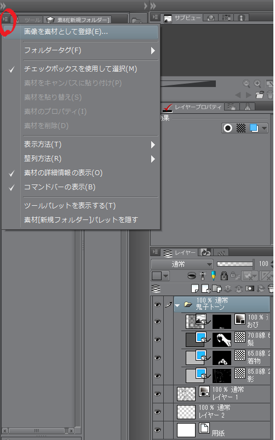275x440 pixels.
Task: Switch to the サブビュー tab
Action: click(x=183, y=18)
